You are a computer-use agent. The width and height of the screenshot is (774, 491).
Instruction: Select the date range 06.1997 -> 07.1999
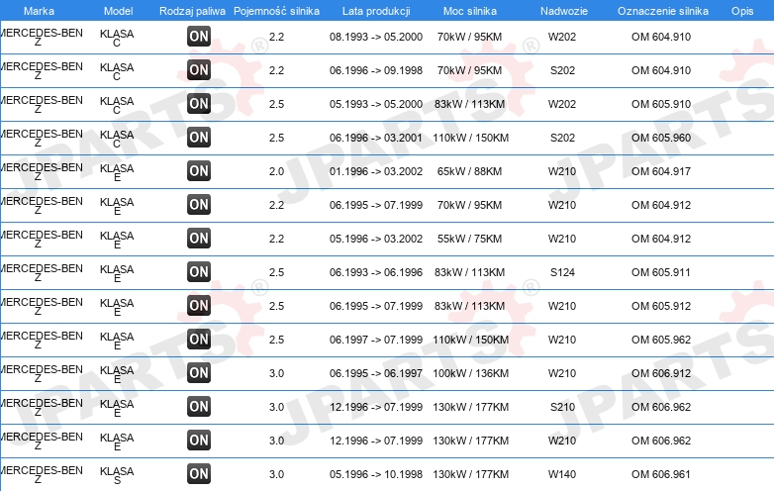click(376, 339)
